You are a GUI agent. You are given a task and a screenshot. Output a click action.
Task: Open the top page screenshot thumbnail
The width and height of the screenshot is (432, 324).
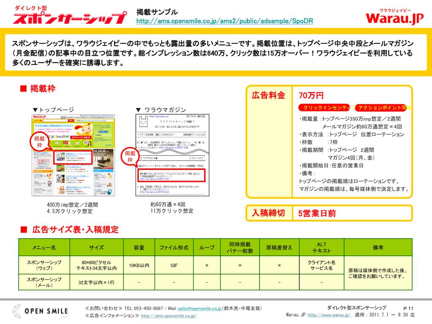[73, 155]
